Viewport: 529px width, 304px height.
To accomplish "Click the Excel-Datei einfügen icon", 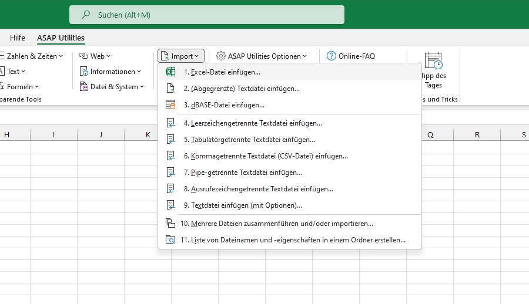I will point(170,72).
